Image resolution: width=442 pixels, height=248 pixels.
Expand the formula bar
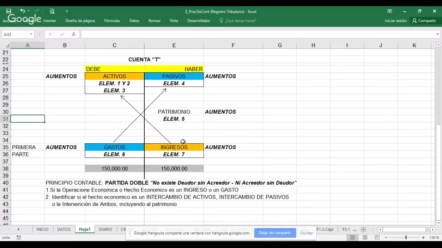pos(438,34)
